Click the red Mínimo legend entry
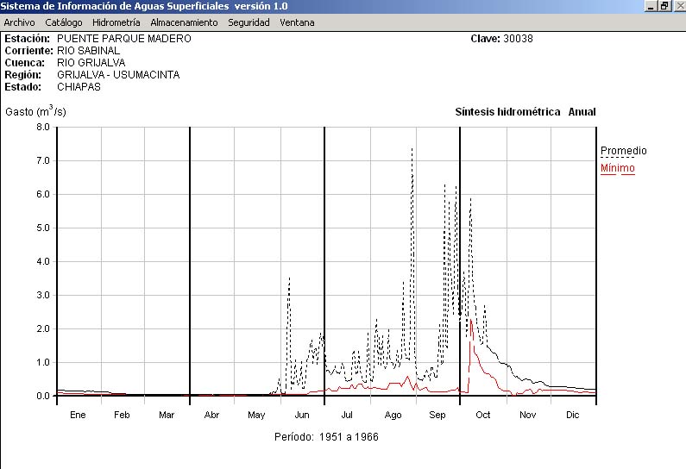Viewport: 686px width, 469px height. click(617, 168)
